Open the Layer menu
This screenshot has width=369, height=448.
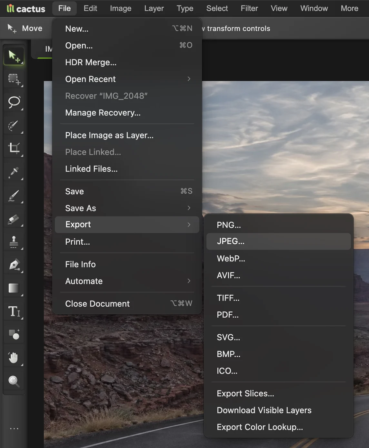154,8
